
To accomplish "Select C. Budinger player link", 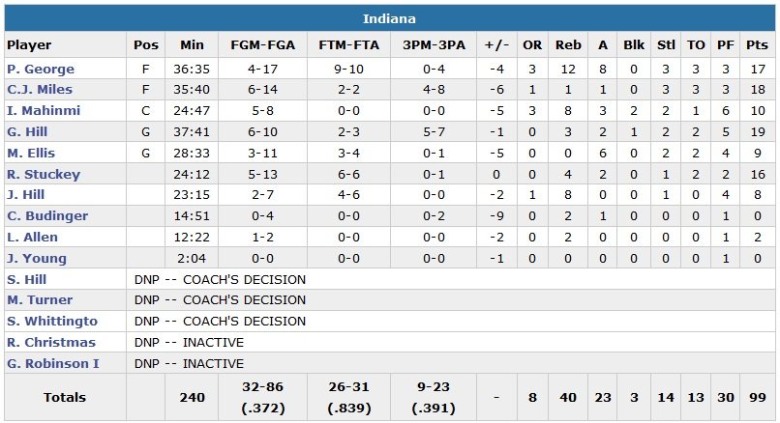I will (x=46, y=216).
